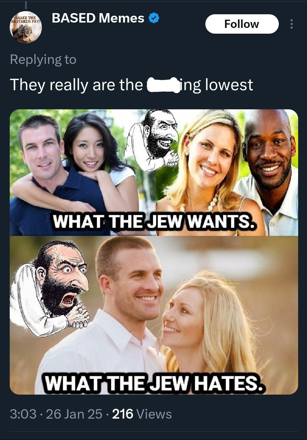The image size is (307, 440).
Task: Click the blue verified checkmark badge
Action: [154, 18]
